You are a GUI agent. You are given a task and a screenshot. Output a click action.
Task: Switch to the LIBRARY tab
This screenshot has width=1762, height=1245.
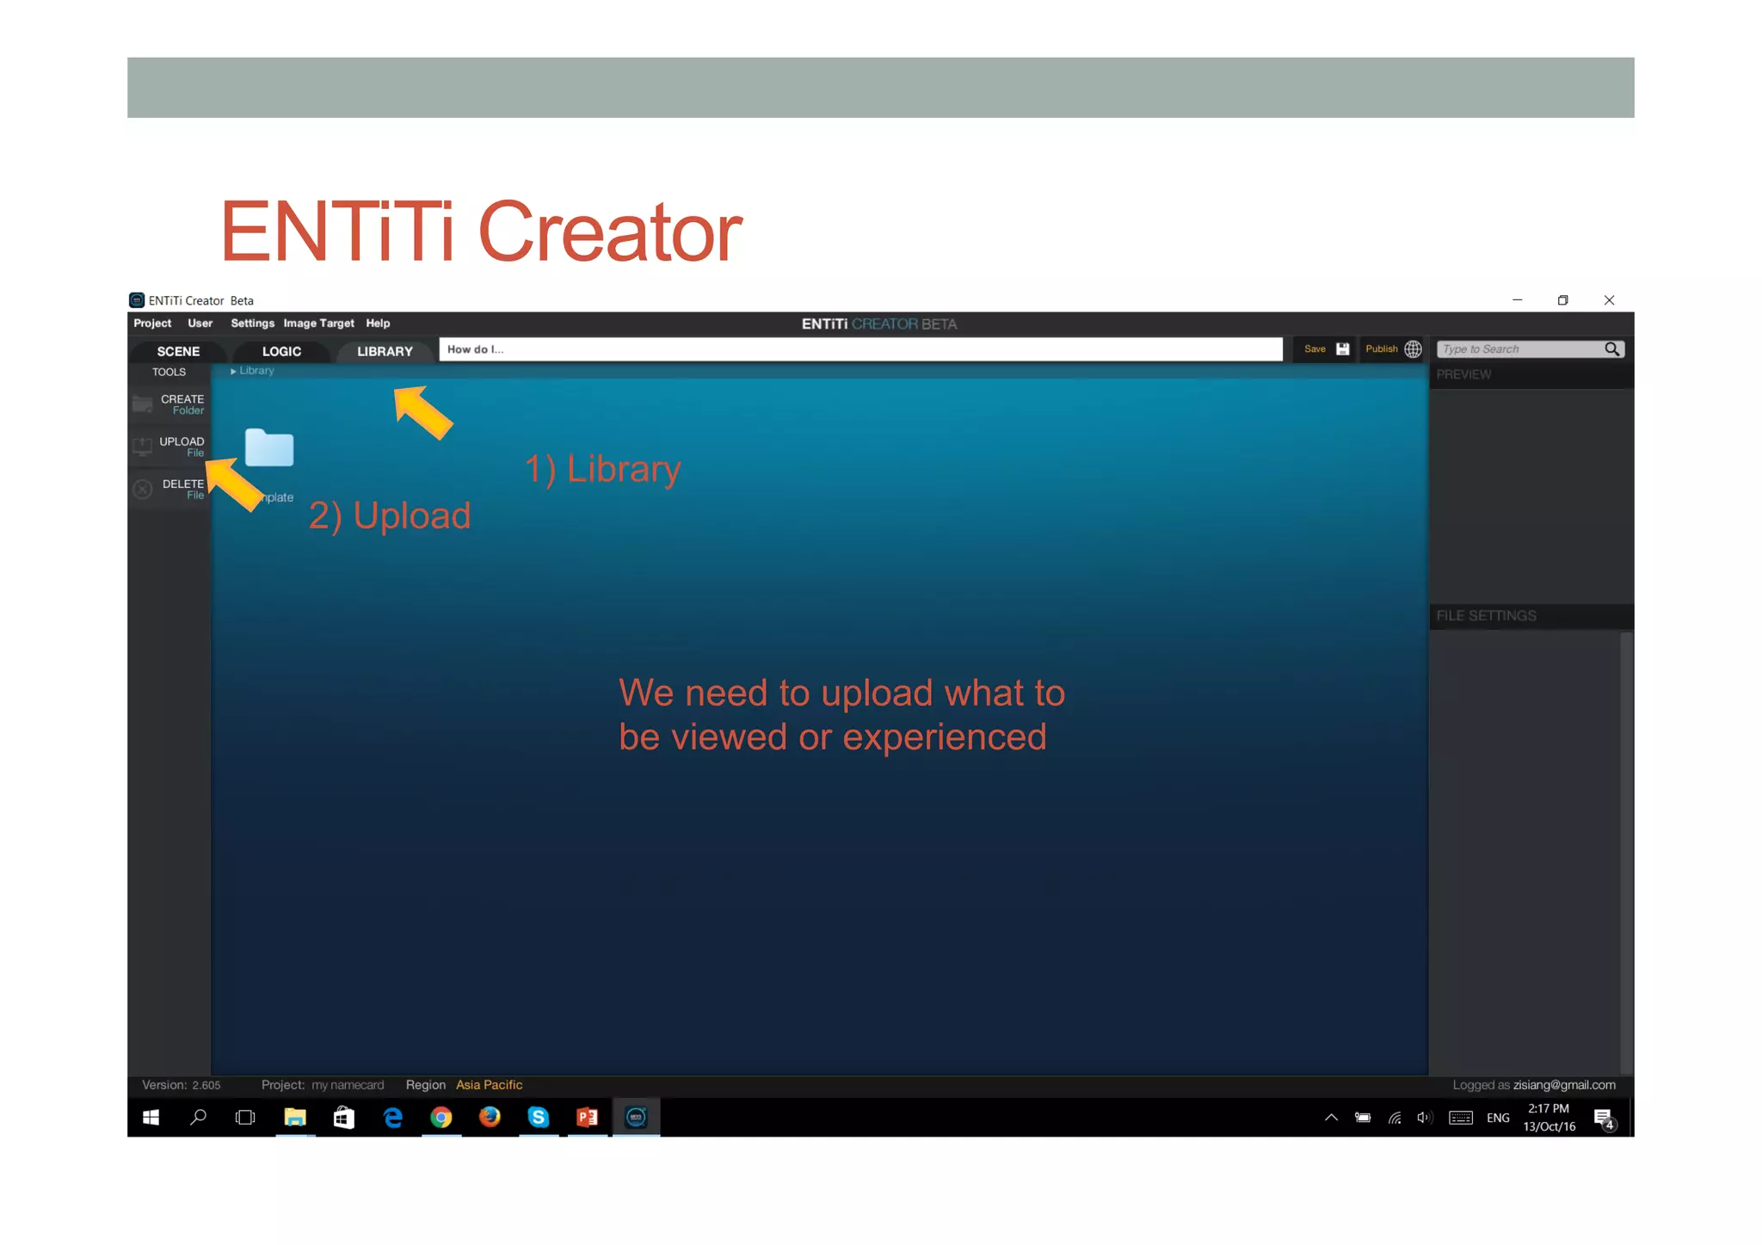pos(385,351)
